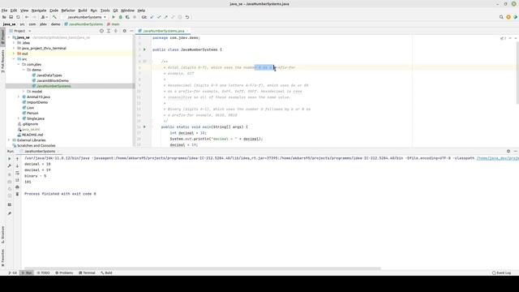Expand External Libraries node

9,140
